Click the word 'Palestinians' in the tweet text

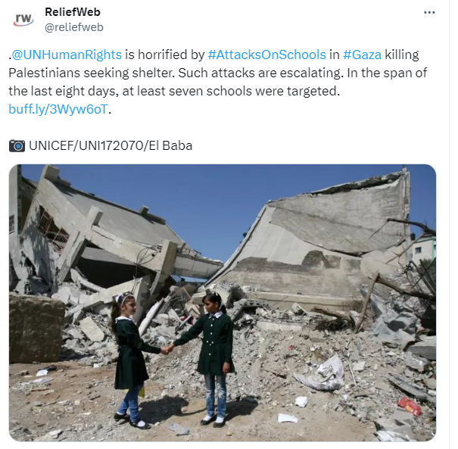click(44, 73)
